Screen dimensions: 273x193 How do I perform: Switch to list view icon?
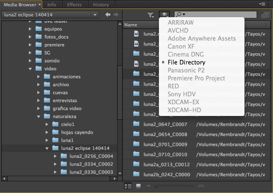pos(129,185)
